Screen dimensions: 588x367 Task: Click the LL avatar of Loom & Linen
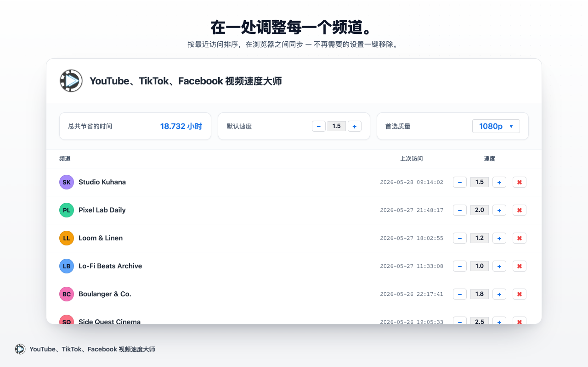pos(67,238)
